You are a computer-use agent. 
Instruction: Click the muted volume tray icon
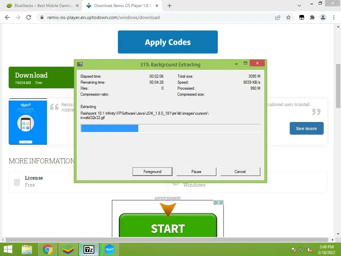click(310, 249)
